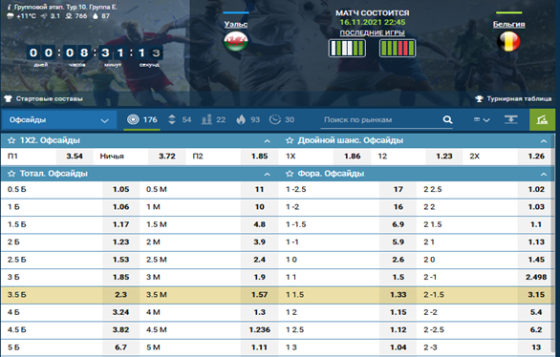560x357 pixels.
Task: Select the clock icon tab with 30
Action: point(281,120)
